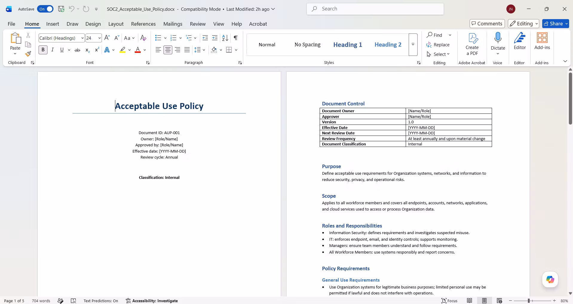The width and height of the screenshot is (573, 304).
Task: Open Create a PDF tool
Action: [x=472, y=44]
